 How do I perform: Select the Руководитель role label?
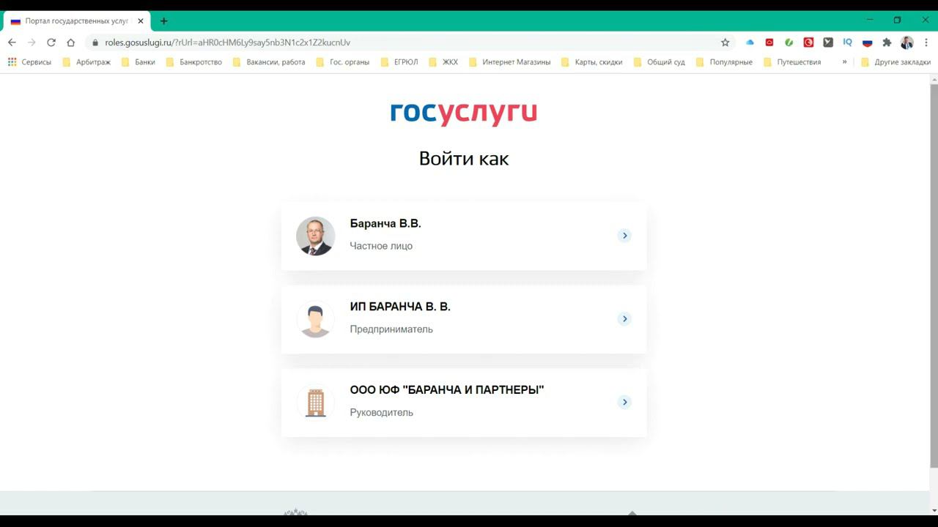pos(381,413)
